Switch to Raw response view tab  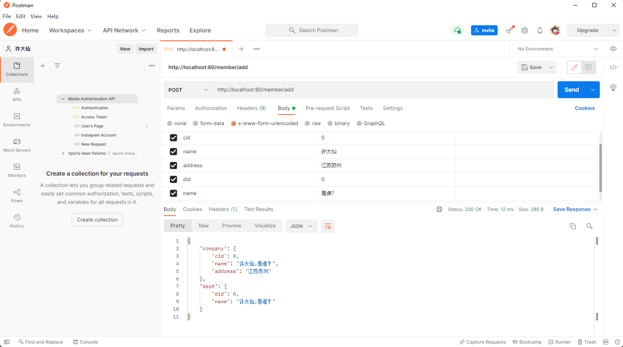(203, 226)
